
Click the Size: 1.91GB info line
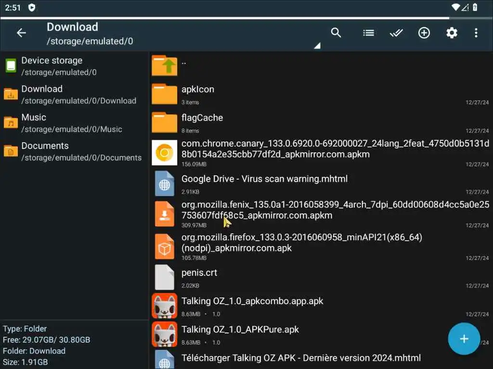(x=26, y=362)
